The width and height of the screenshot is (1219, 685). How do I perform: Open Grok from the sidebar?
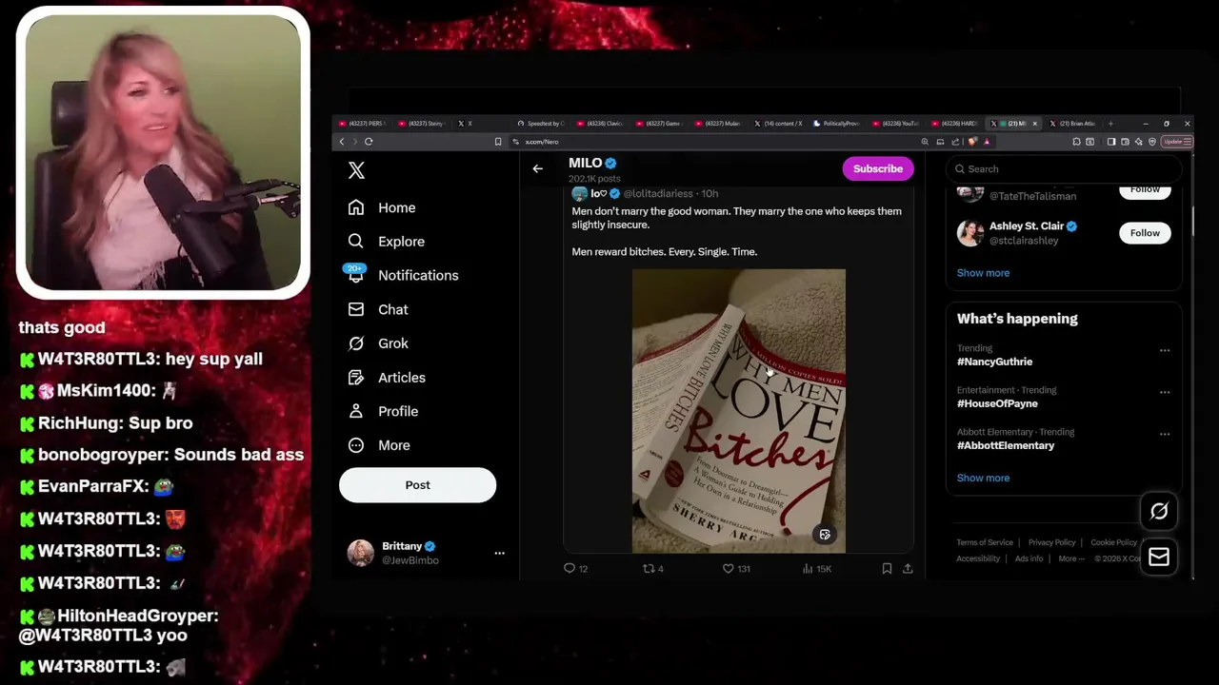tap(378, 343)
